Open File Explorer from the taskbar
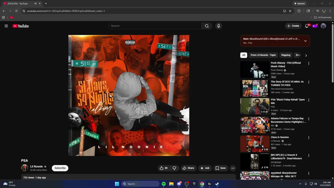Viewport: 334px width, 188px height. pyautogui.click(x=171, y=184)
